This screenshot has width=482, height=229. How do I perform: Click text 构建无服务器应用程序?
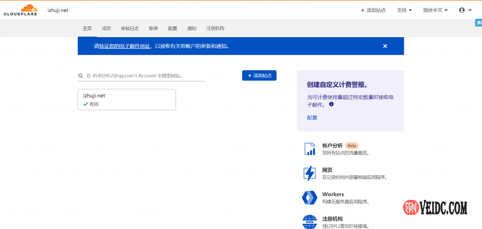click(x=345, y=202)
